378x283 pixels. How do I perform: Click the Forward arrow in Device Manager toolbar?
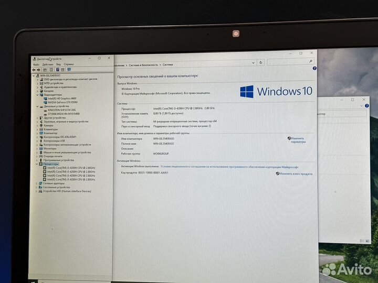pyautogui.click(x=38, y=70)
